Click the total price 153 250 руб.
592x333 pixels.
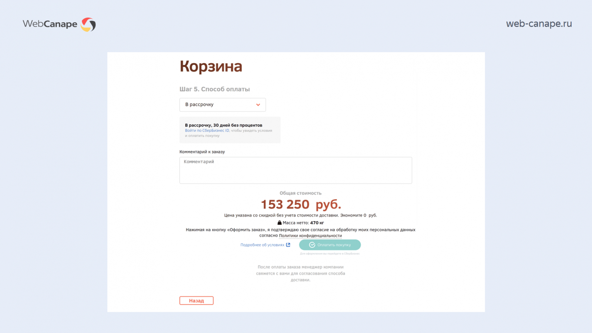301,204
